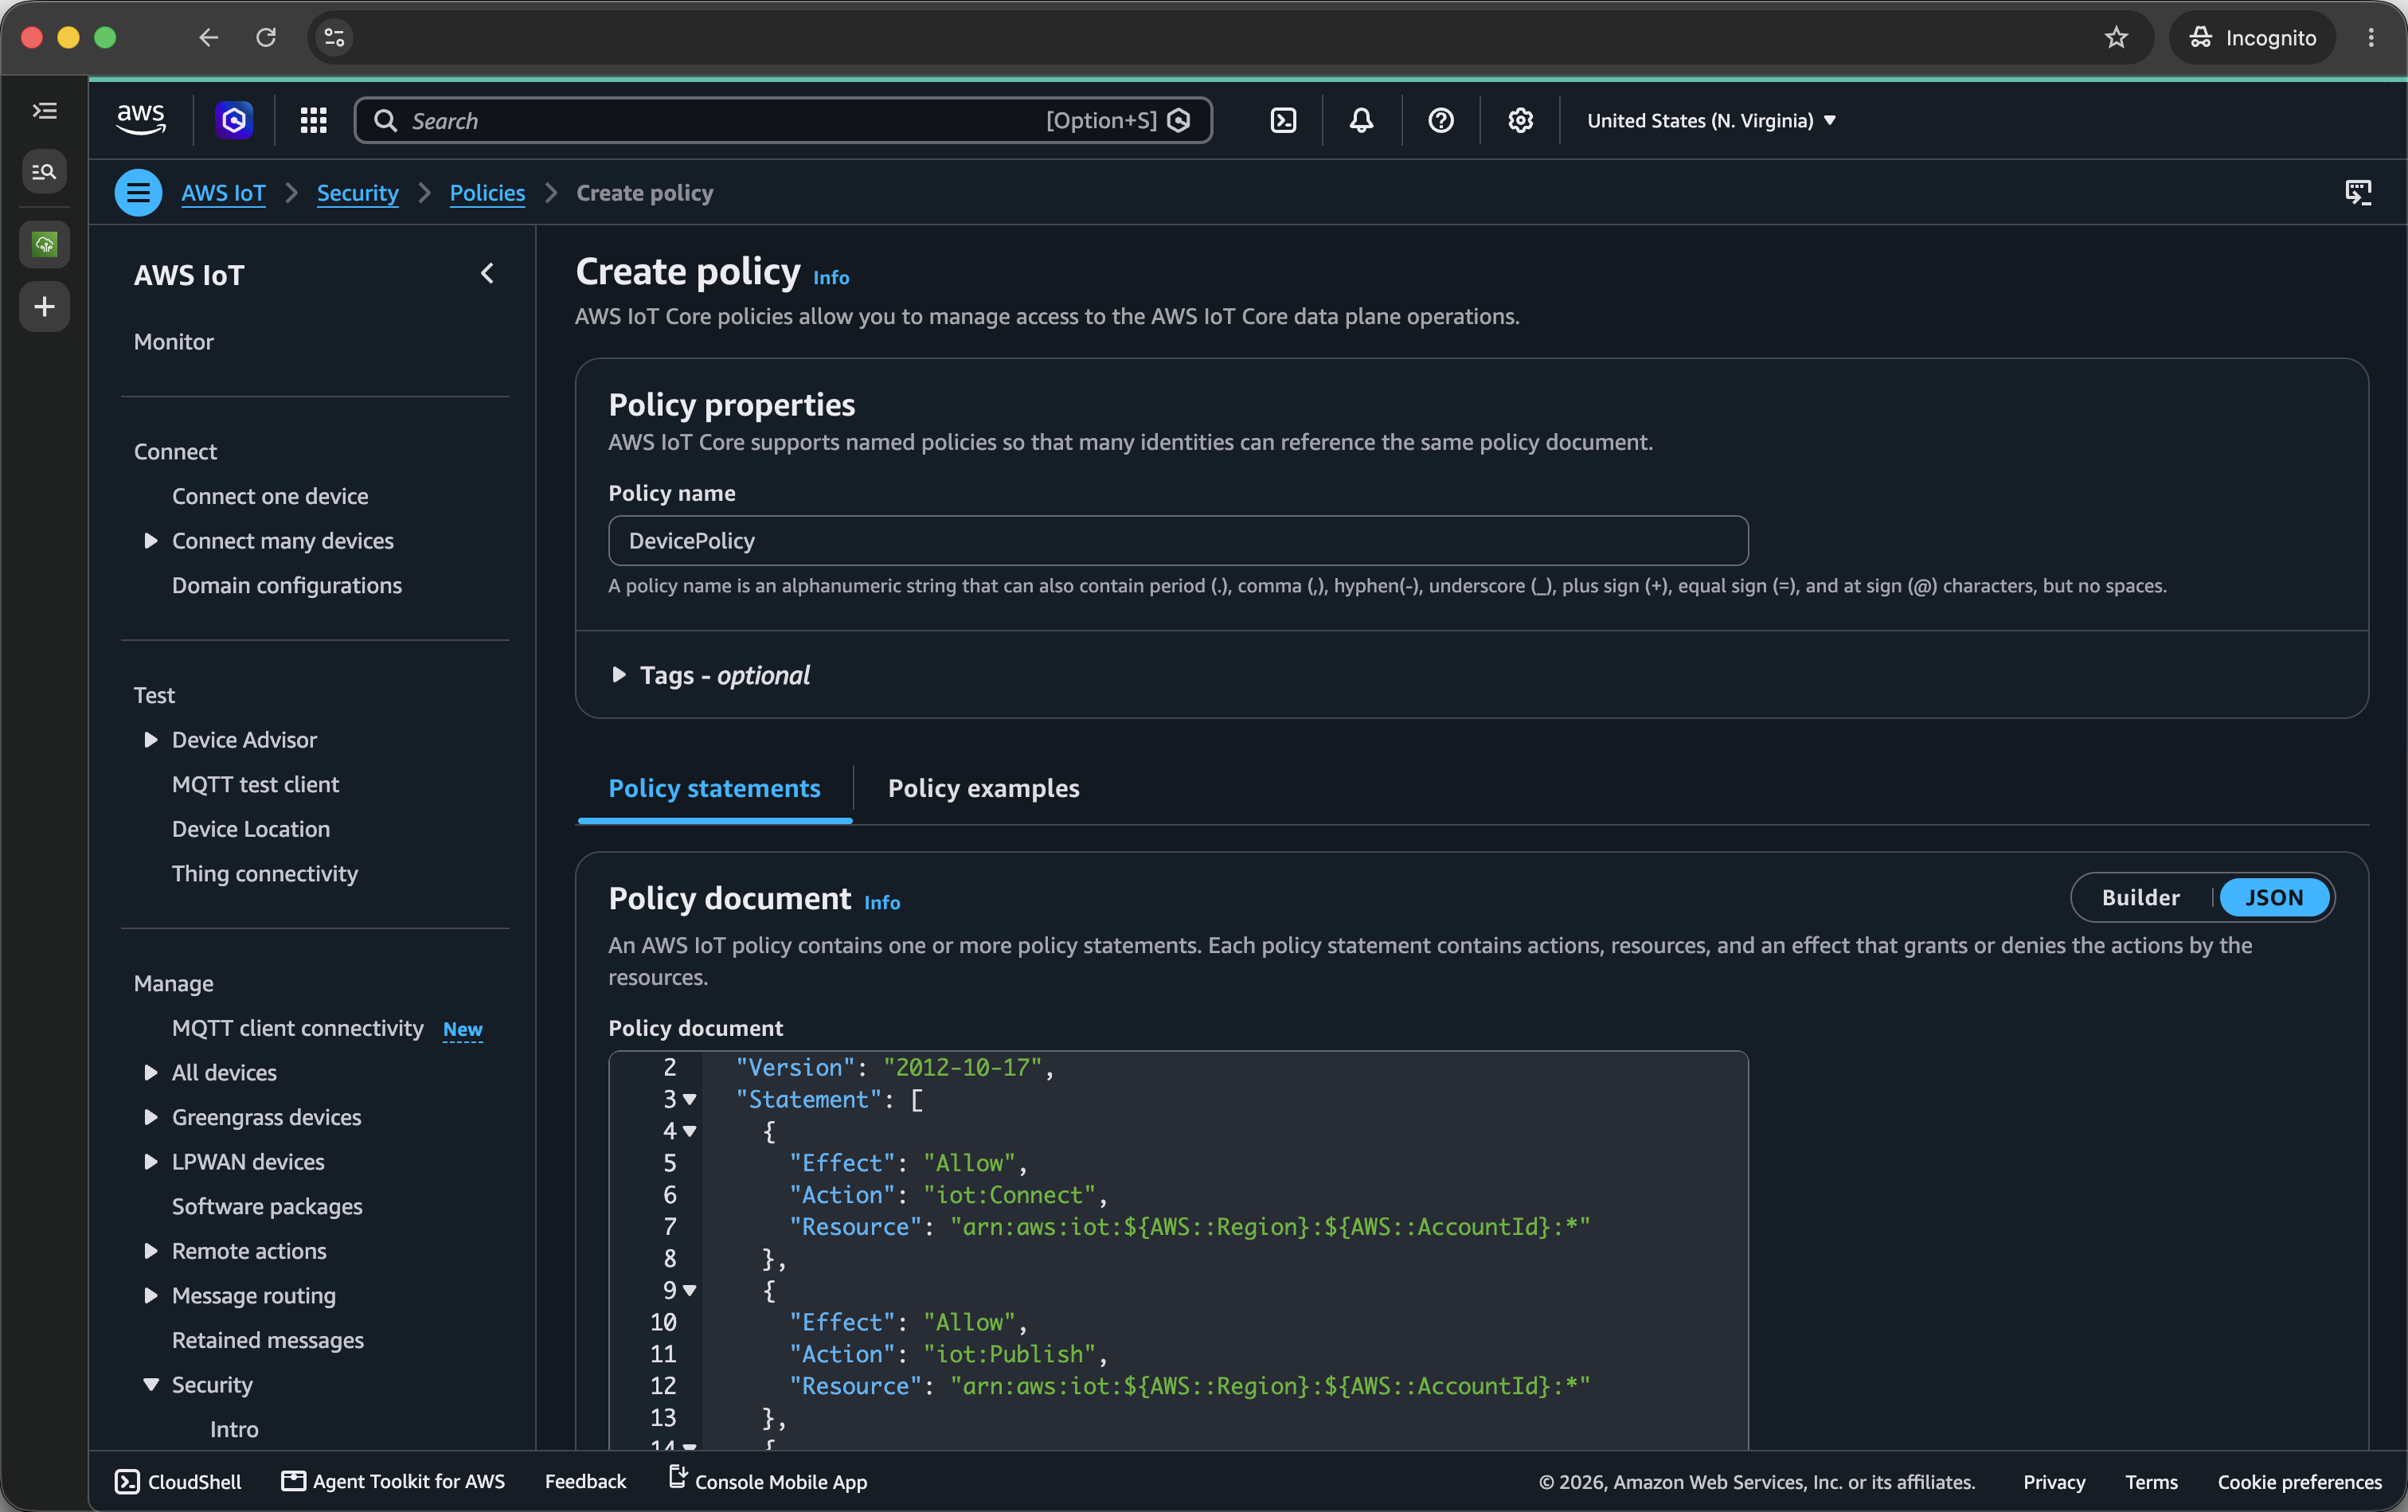Open the site information icon in address bar

click(334, 37)
